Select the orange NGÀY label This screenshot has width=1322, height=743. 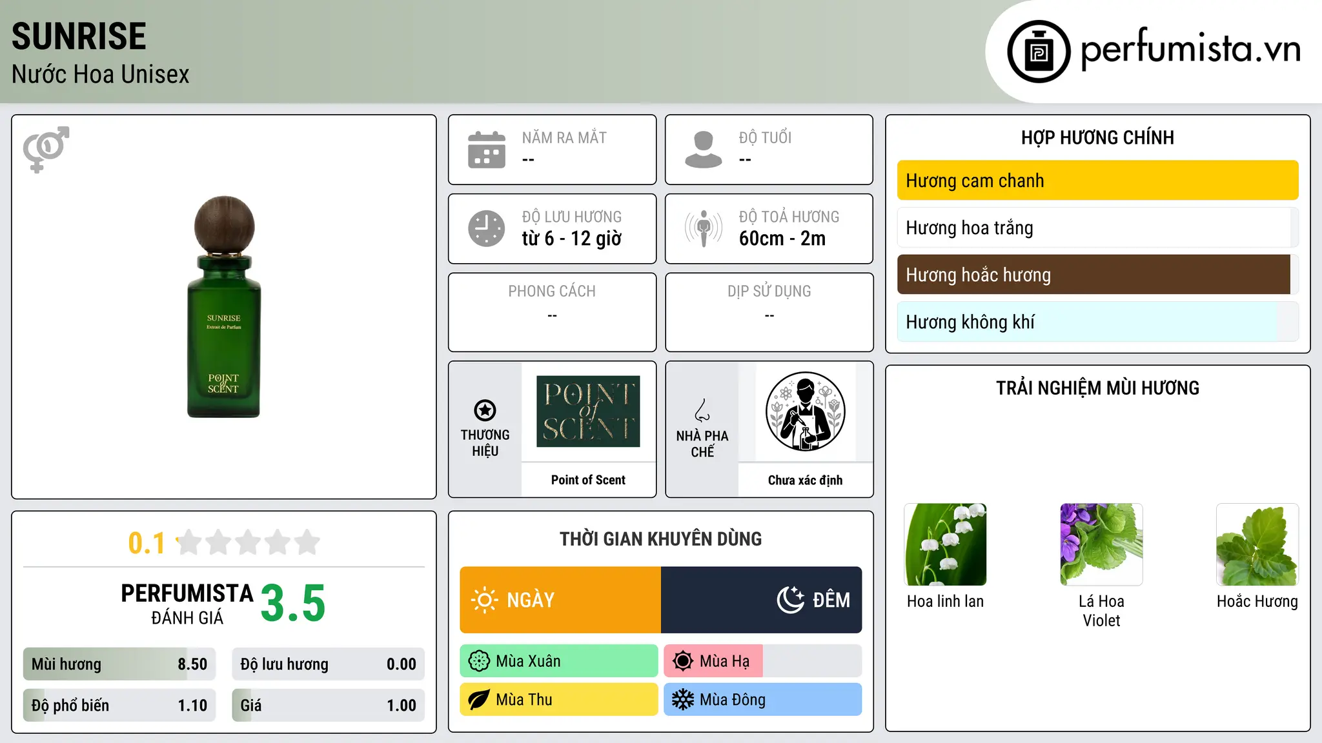click(x=531, y=600)
